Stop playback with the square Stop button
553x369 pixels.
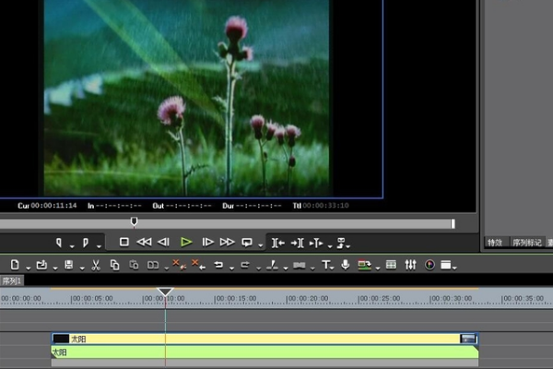[x=124, y=243]
